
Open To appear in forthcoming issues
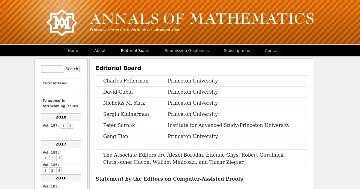(x=60, y=103)
